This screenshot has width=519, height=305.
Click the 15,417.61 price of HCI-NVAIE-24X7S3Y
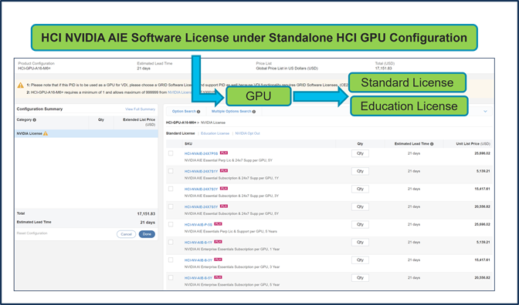(482, 189)
